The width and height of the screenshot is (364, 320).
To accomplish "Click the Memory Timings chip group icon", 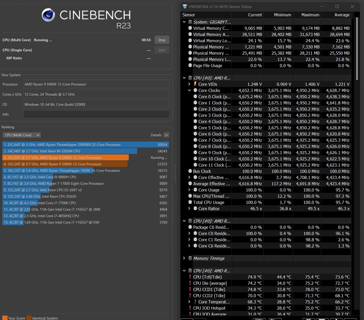I will point(190,258).
